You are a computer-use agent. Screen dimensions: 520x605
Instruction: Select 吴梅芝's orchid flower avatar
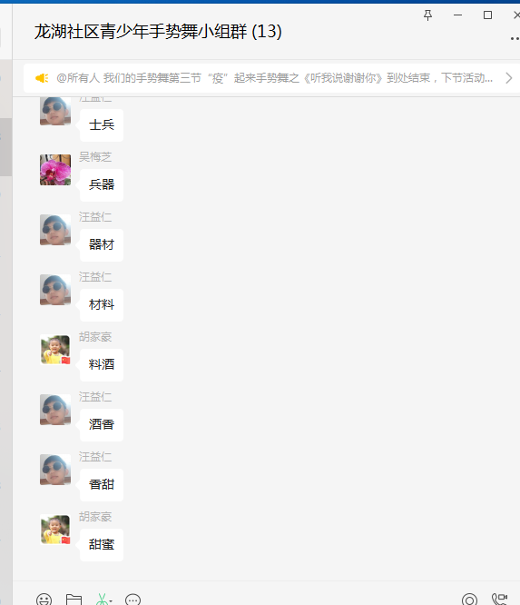[55, 170]
